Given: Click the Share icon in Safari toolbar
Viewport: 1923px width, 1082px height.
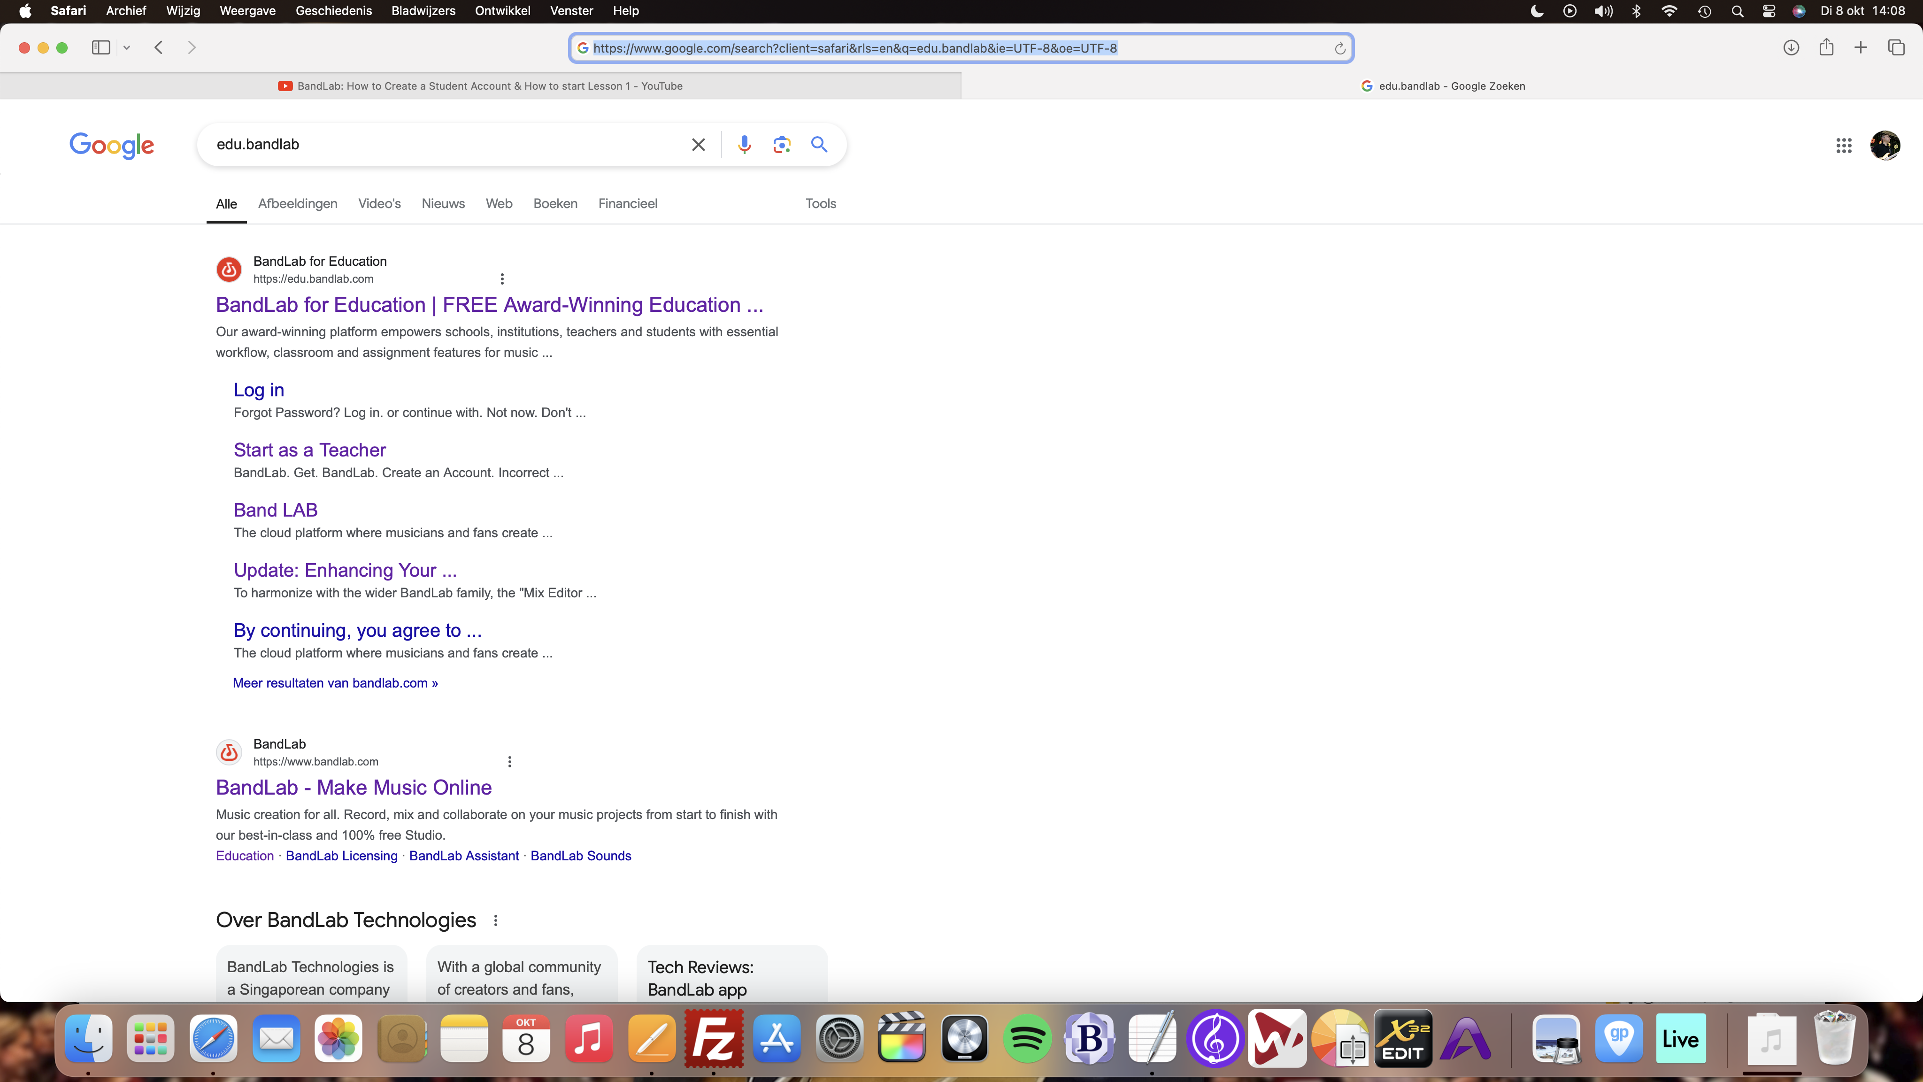Looking at the screenshot, I should click(x=1826, y=47).
